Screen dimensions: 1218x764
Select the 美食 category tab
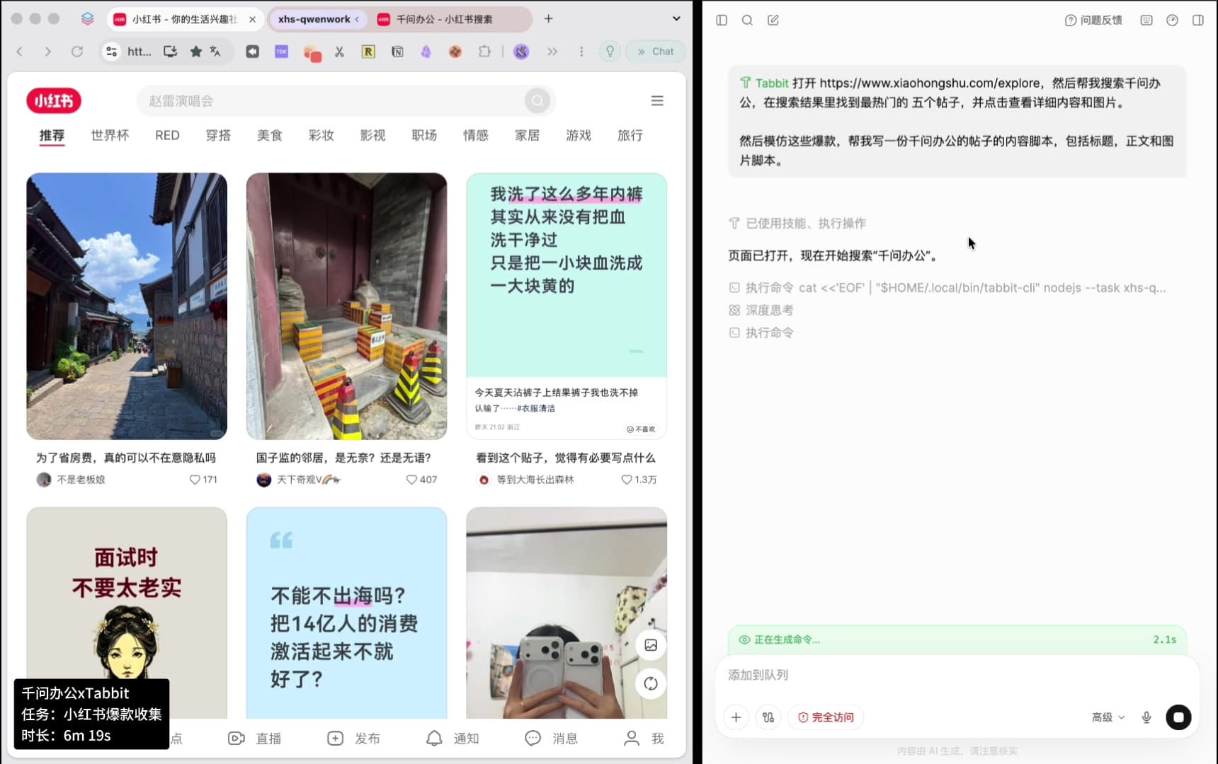(270, 135)
